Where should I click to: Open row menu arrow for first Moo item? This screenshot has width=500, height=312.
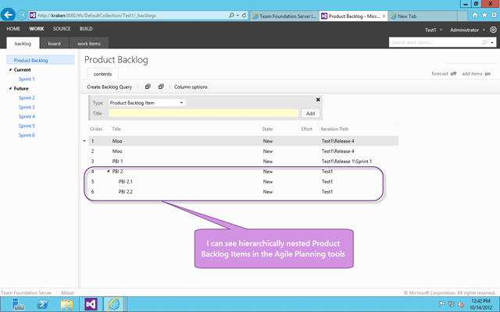pyautogui.click(x=84, y=140)
